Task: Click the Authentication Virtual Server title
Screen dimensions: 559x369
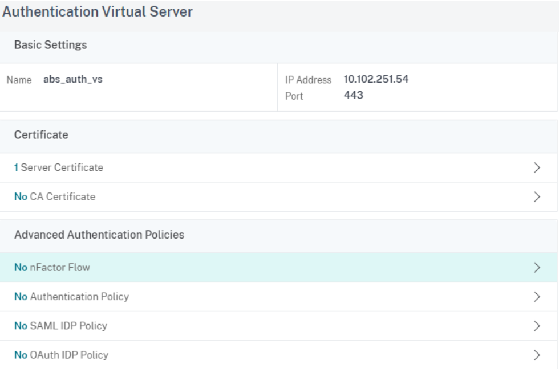Action: [98, 12]
